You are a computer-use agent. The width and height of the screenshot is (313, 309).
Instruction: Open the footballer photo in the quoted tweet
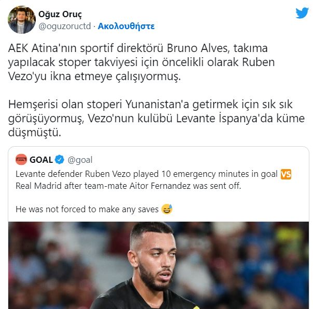coord(158,265)
